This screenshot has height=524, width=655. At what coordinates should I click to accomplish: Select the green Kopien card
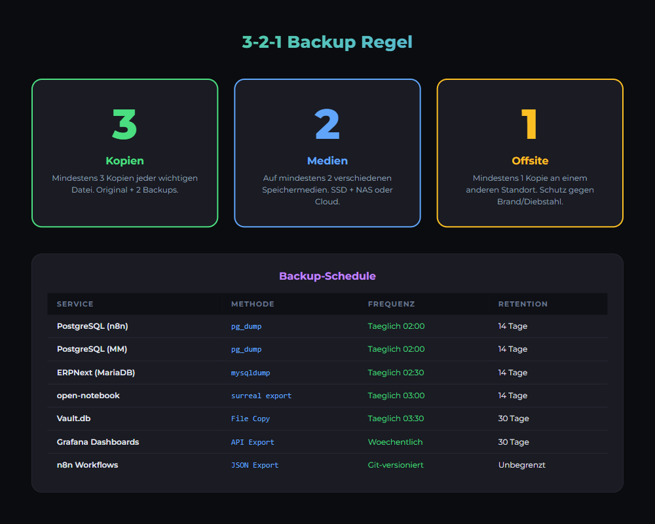coord(124,153)
